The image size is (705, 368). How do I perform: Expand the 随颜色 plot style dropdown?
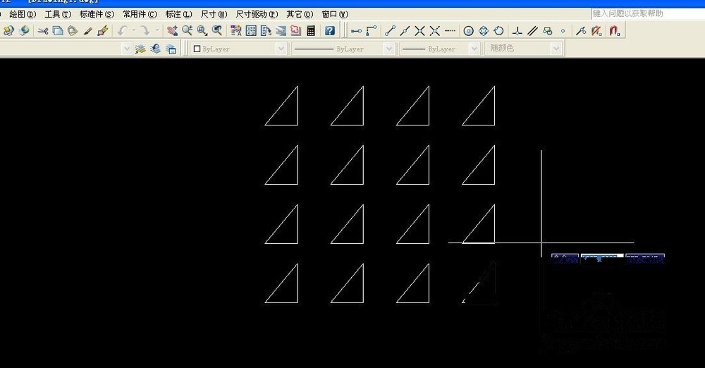click(557, 49)
